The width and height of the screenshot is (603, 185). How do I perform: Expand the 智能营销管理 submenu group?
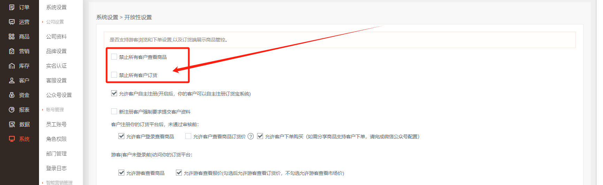point(59,183)
